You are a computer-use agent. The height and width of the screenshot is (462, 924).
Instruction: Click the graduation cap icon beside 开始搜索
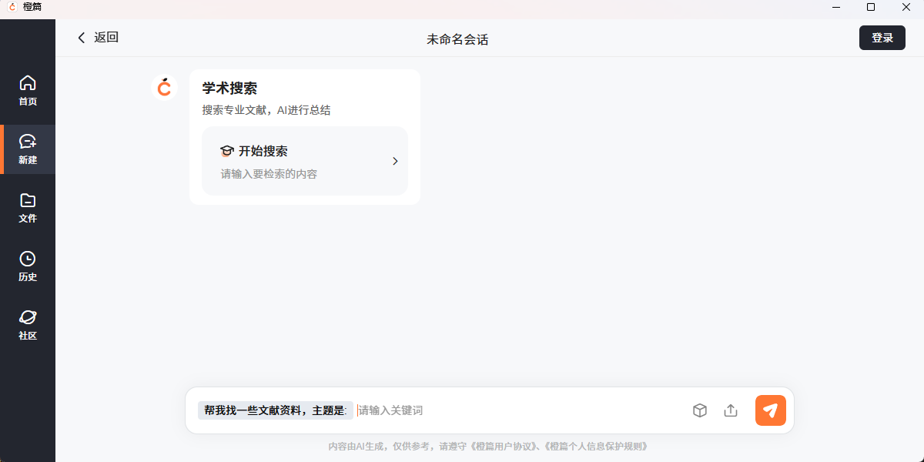227,151
